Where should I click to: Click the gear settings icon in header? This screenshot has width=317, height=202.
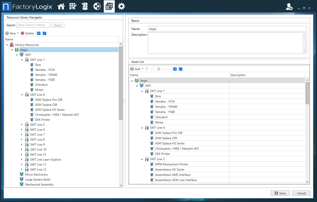(x=121, y=6)
